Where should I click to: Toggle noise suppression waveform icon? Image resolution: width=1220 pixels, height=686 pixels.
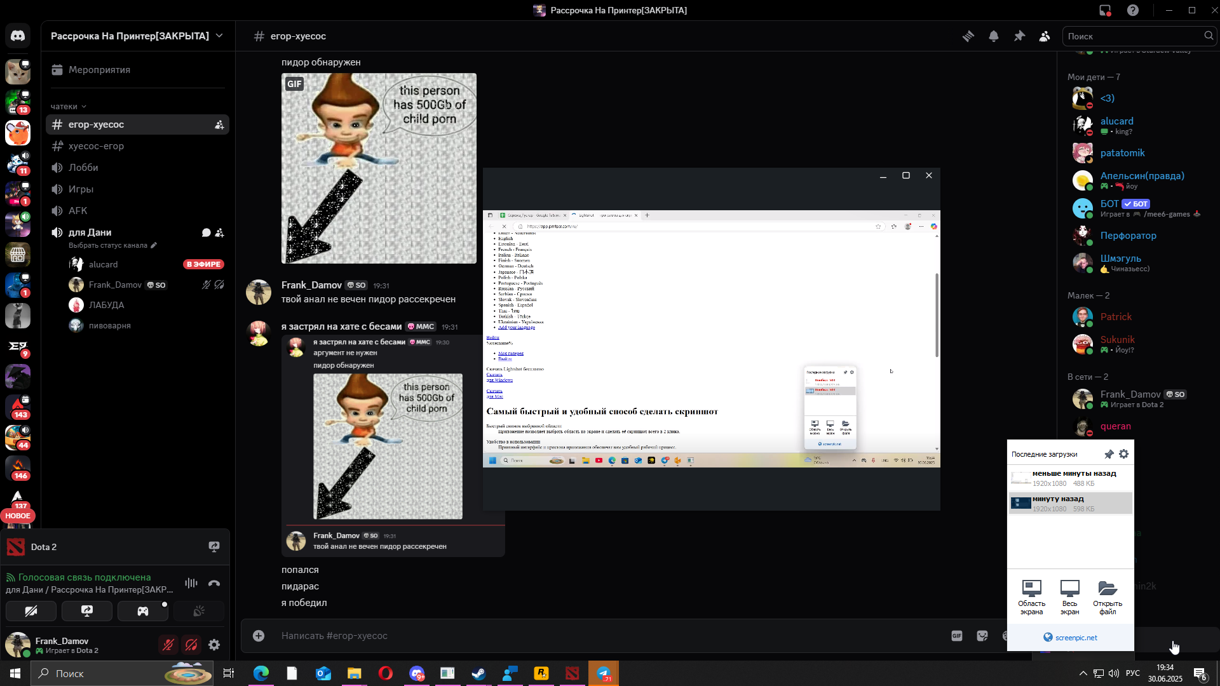pos(191,582)
